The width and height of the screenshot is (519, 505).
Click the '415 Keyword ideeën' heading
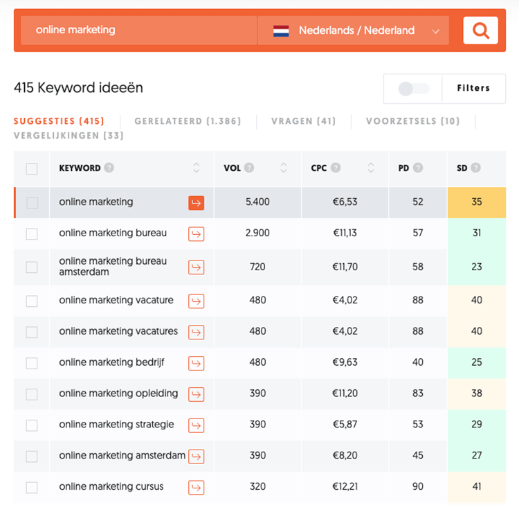pyautogui.click(x=78, y=88)
